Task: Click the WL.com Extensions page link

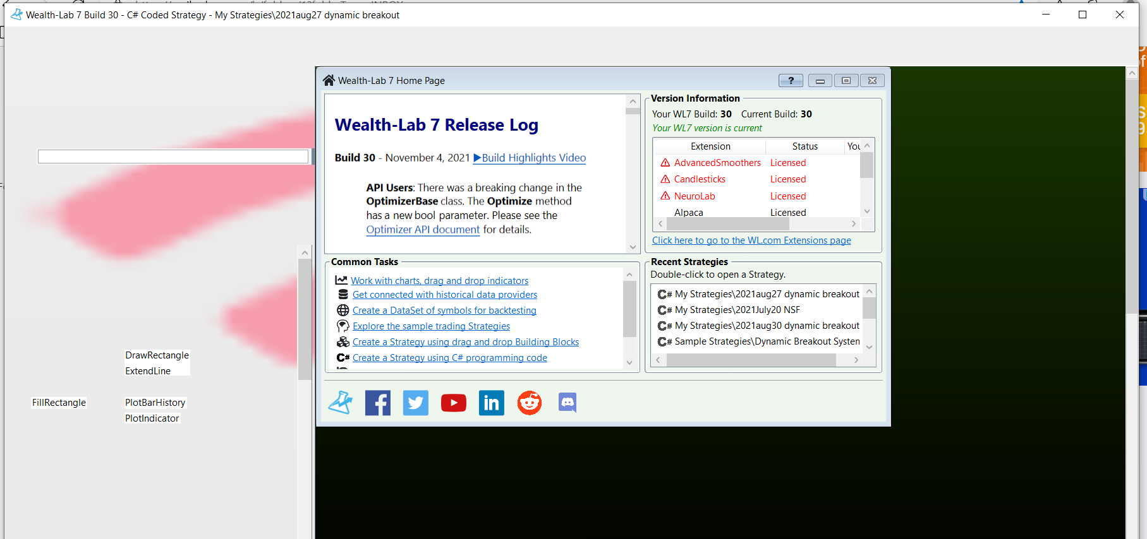Action: (751, 240)
